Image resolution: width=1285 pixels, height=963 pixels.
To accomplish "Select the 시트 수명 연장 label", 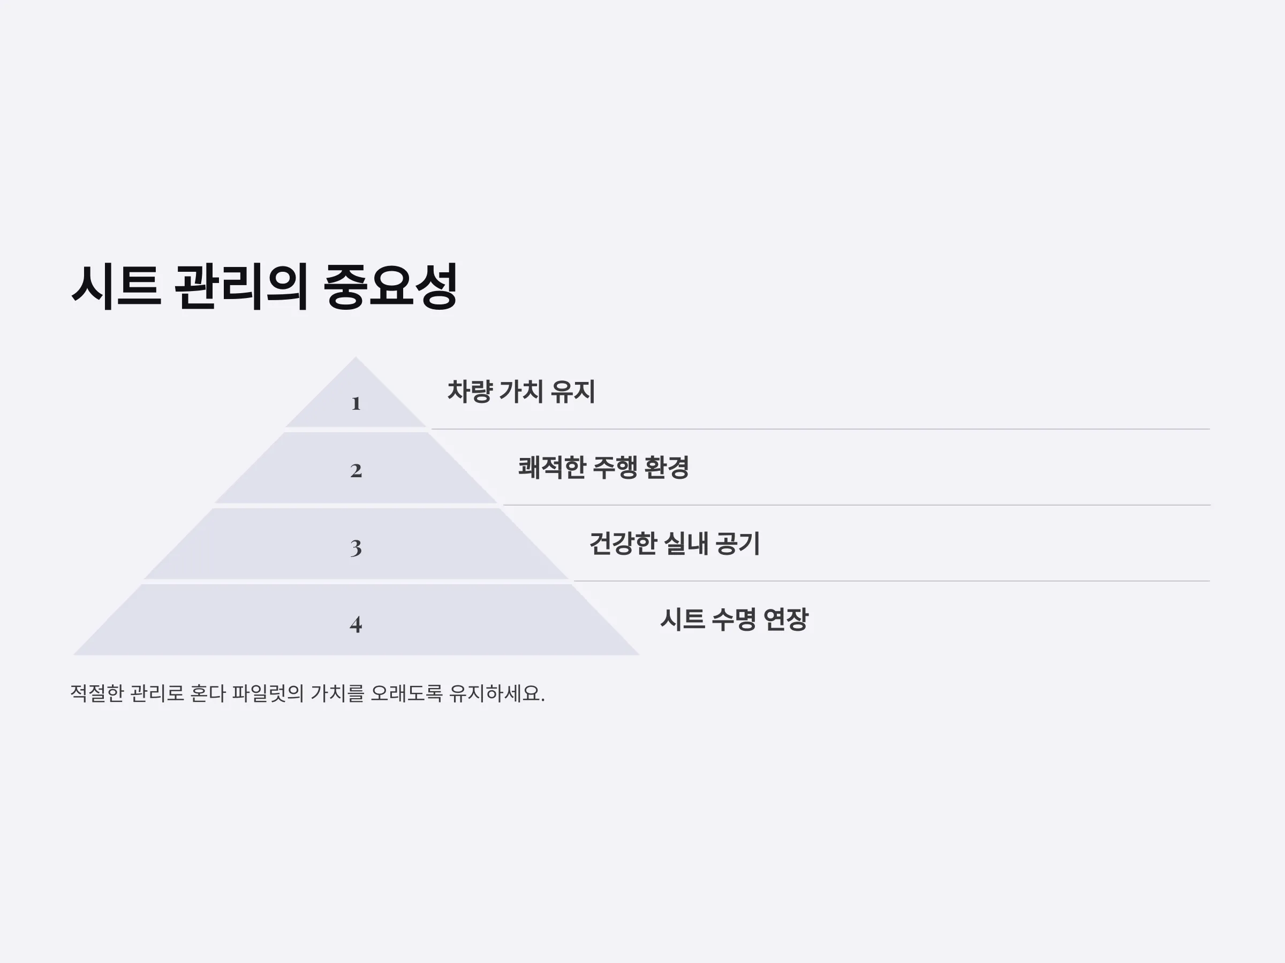I will 734,620.
